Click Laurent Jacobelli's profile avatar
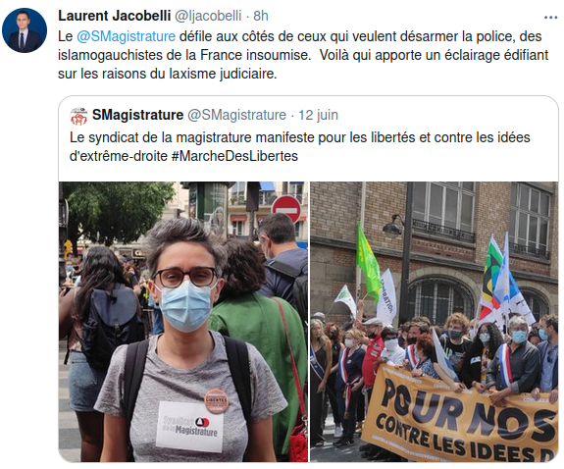The height and width of the screenshot is (469, 564). [25, 30]
